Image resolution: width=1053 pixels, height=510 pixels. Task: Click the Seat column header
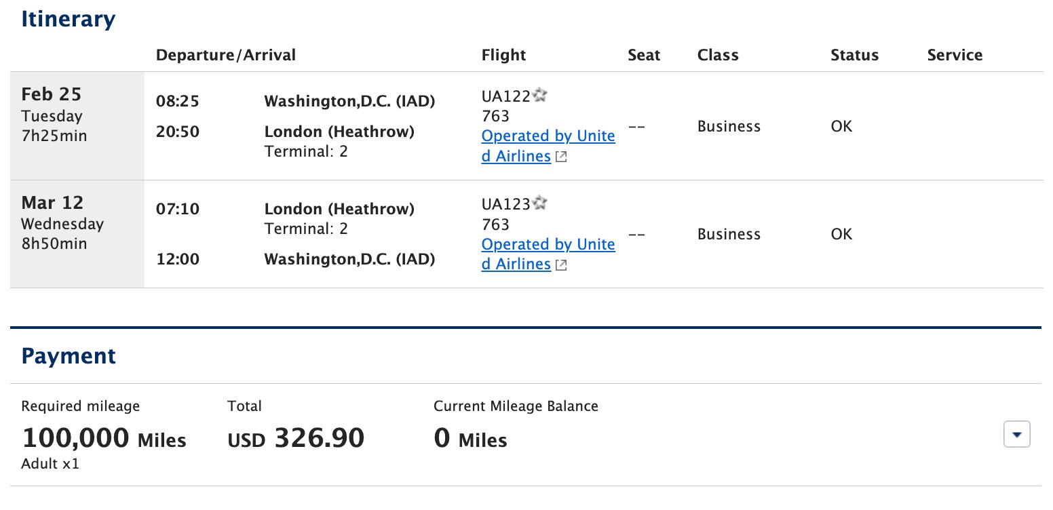[643, 55]
